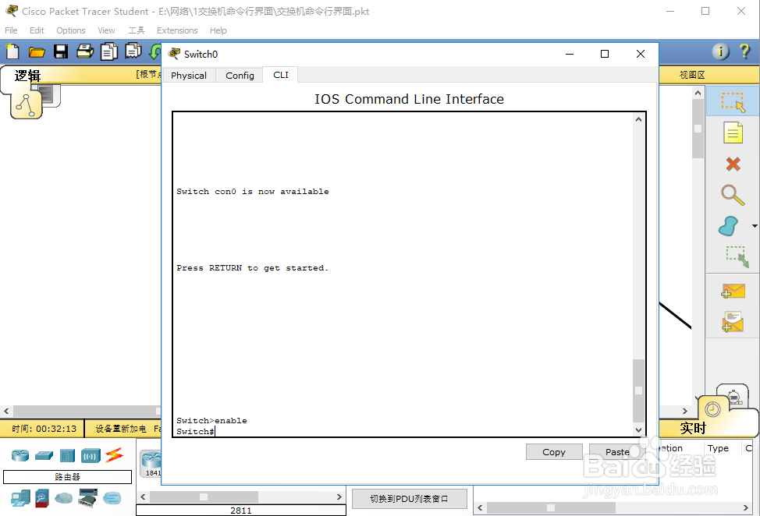Open the File menu
This screenshot has width=760, height=516.
pos(11,30)
